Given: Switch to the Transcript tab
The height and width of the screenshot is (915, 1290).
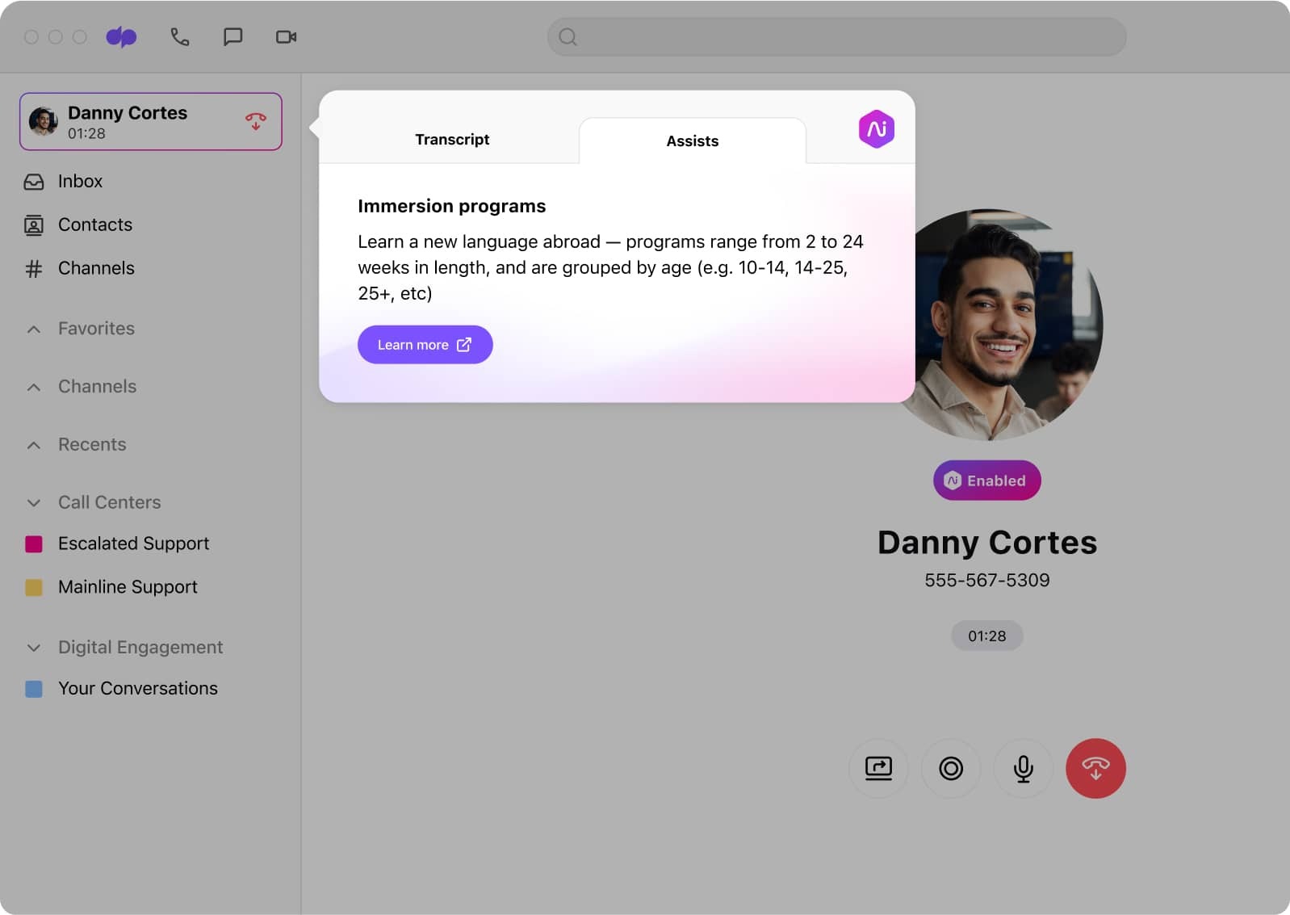Looking at the screenshot, I should click(x=452, y=139).
